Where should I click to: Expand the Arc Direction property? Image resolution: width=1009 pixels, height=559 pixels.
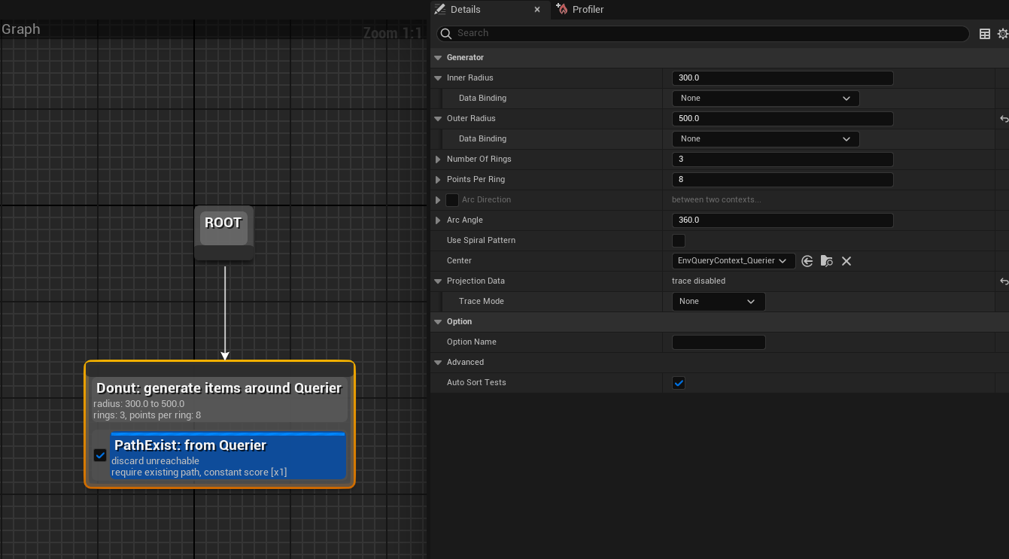tap(438, 200)
